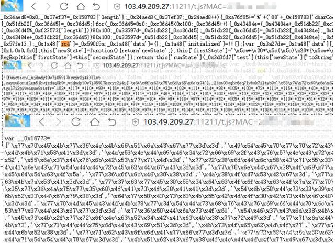Click the faded middle browser bar's home icon
This screenshot has height=243, width=335.
[x=68, y=65]
